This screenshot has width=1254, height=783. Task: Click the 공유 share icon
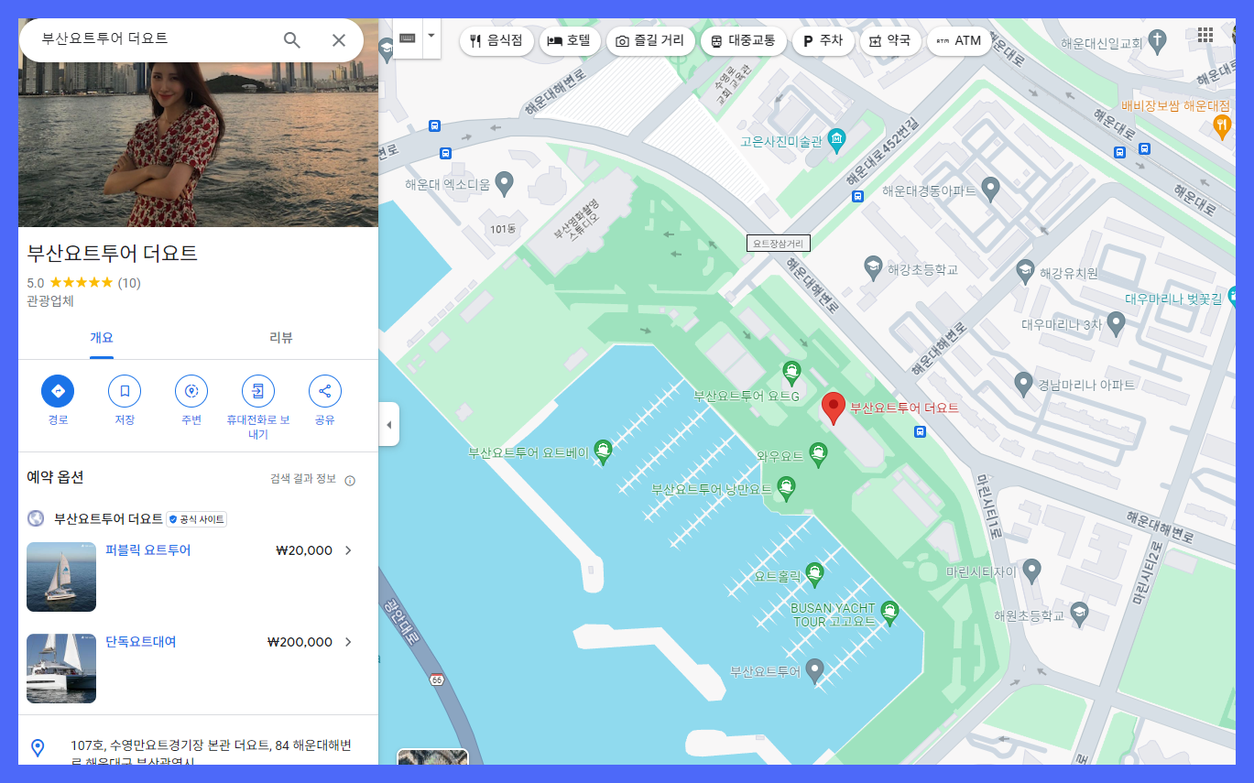pyautogui.click(x=325, y=391)
